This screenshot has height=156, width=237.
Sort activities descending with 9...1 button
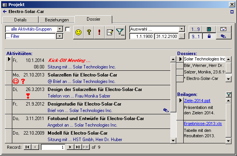pos(196,36)
